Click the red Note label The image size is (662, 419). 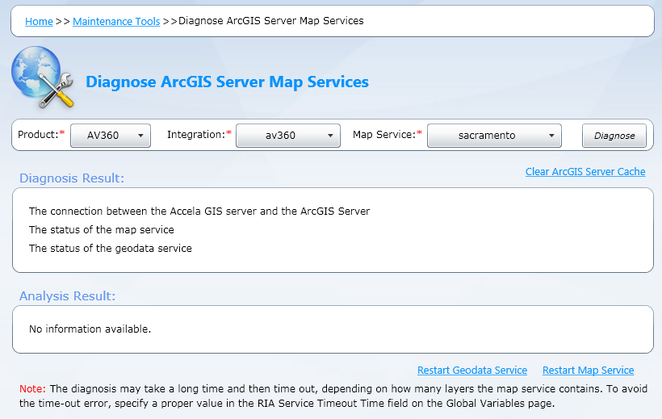pyautogui.click(x=32, y=388)
